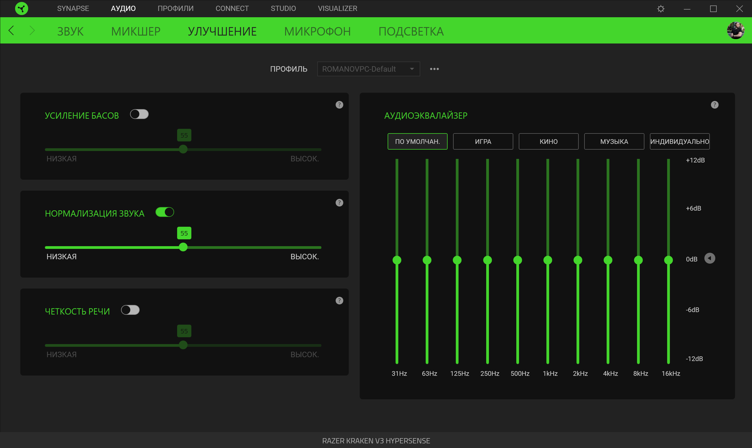Enable the УСИЛЕНИЕ БАСОВ toggle
The height and width of the screenshot is (448, 752).
point(139,114)
